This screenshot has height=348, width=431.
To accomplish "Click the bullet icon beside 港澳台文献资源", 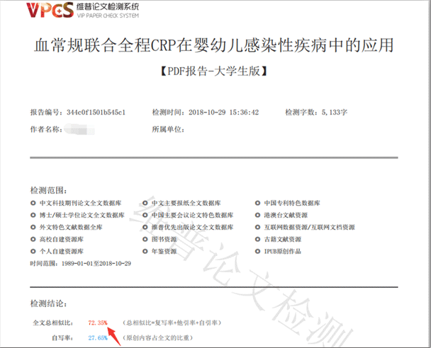I will [258, 215].
